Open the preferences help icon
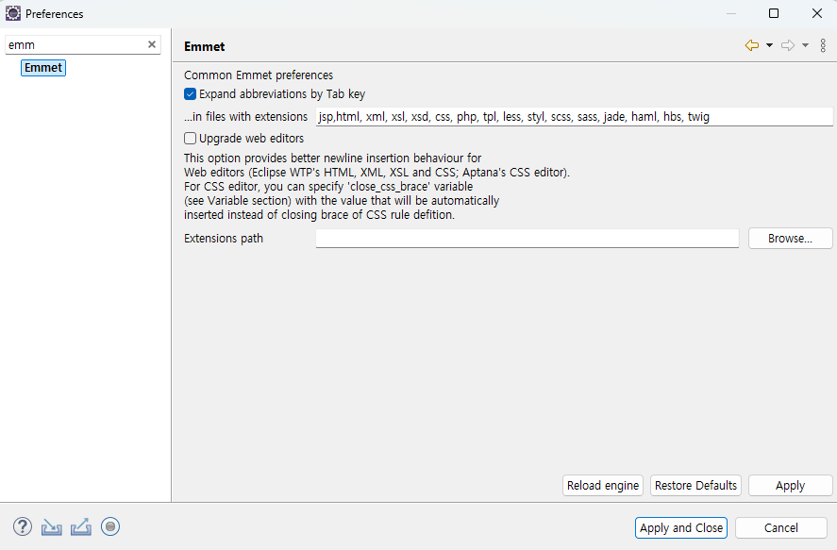This screenshot has height=550, width=837. tap(23, 526)
